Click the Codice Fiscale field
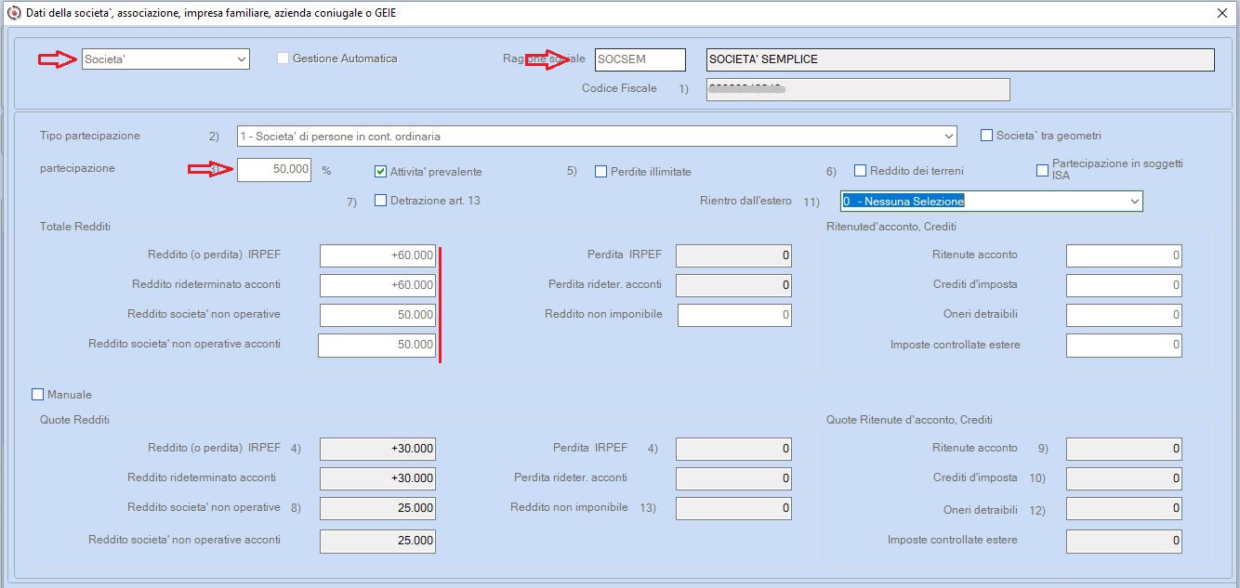 point(858,89)
